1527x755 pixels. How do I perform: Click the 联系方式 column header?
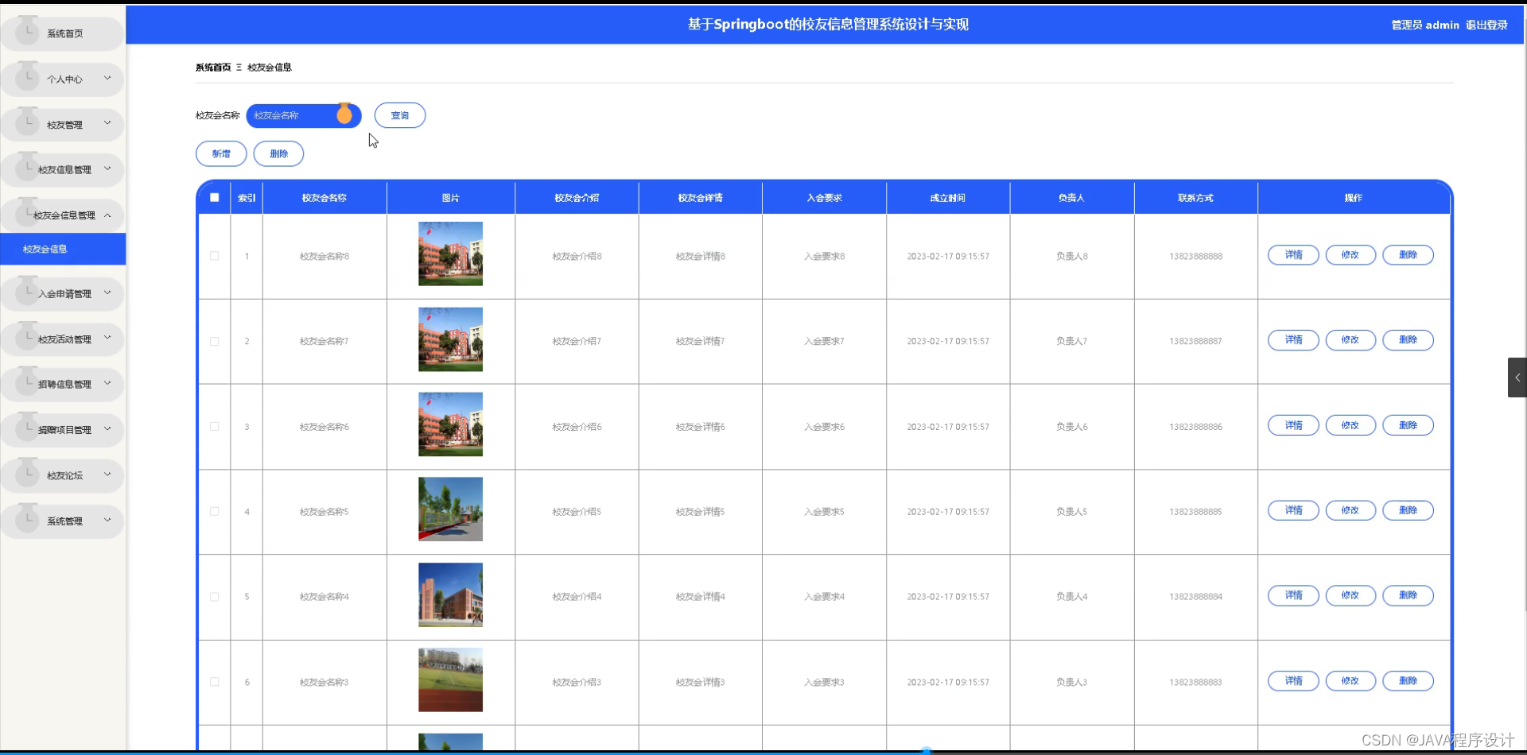1195,198
